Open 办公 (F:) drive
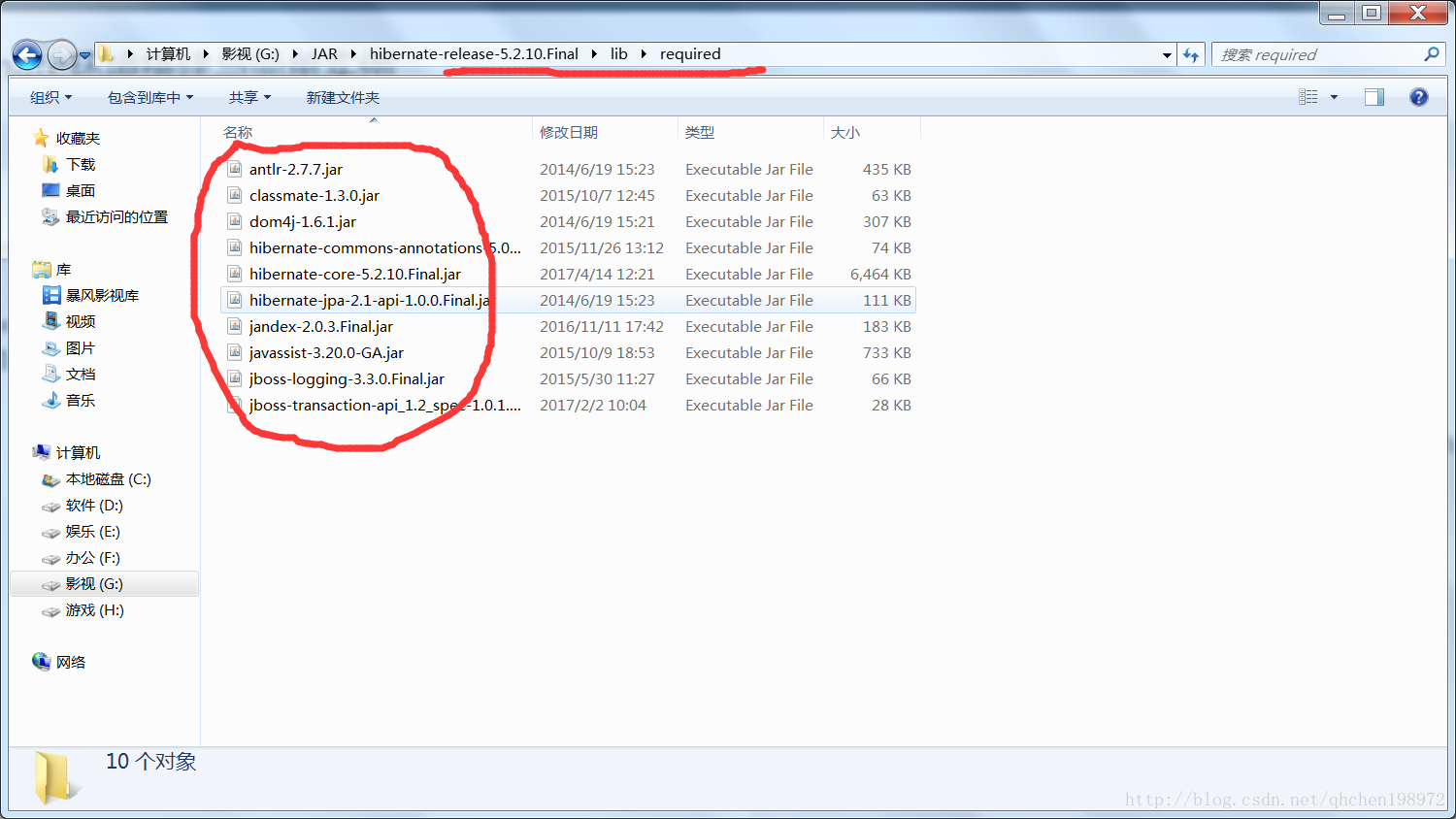 pyautogui.click(x=93, y=557)
